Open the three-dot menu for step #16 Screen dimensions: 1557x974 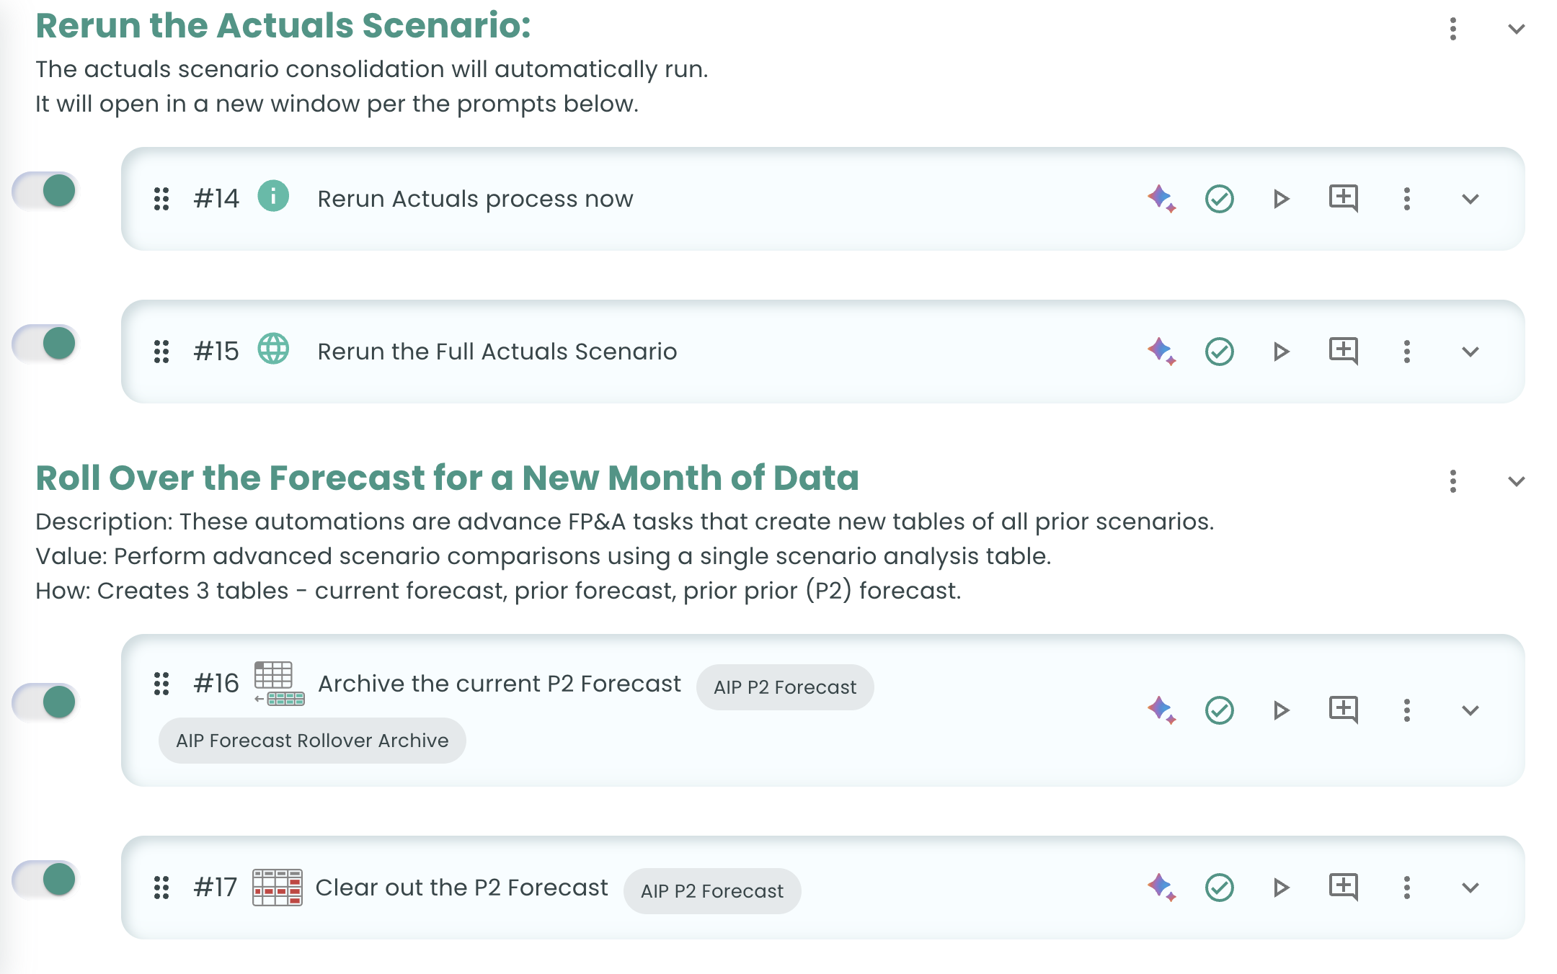click(1407, 710)
